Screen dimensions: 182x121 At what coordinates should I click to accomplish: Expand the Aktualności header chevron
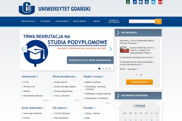118,33
